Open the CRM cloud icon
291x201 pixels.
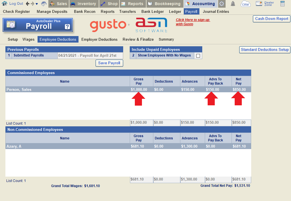(x=245, y=4)
